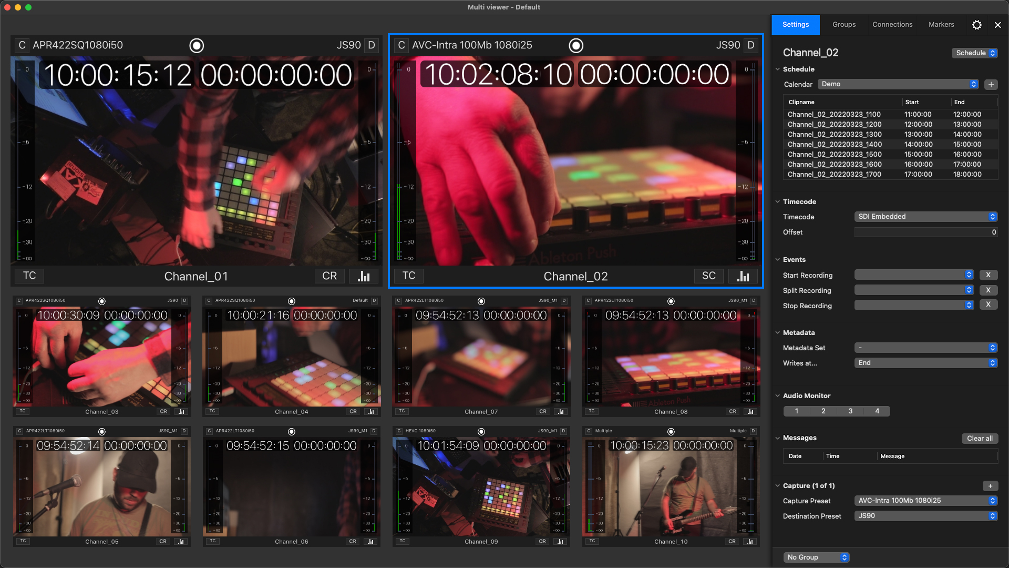Open audio meter icon on Channel_02

click(743, 276)
